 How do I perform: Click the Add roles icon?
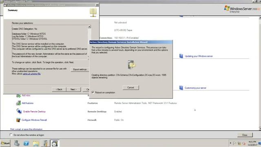click(x=18, y=96)
